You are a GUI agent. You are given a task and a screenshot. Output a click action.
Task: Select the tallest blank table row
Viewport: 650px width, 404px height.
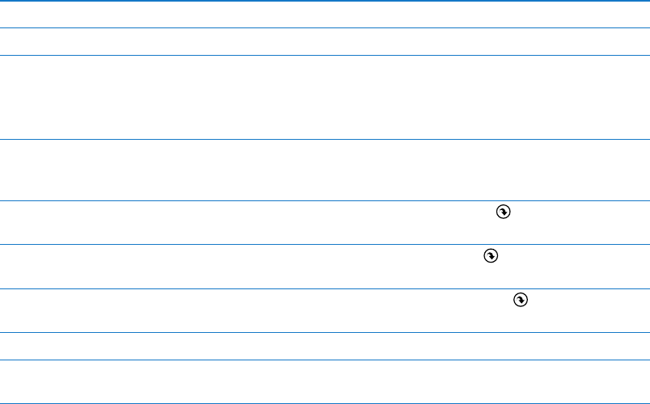(x=325, y=98)
